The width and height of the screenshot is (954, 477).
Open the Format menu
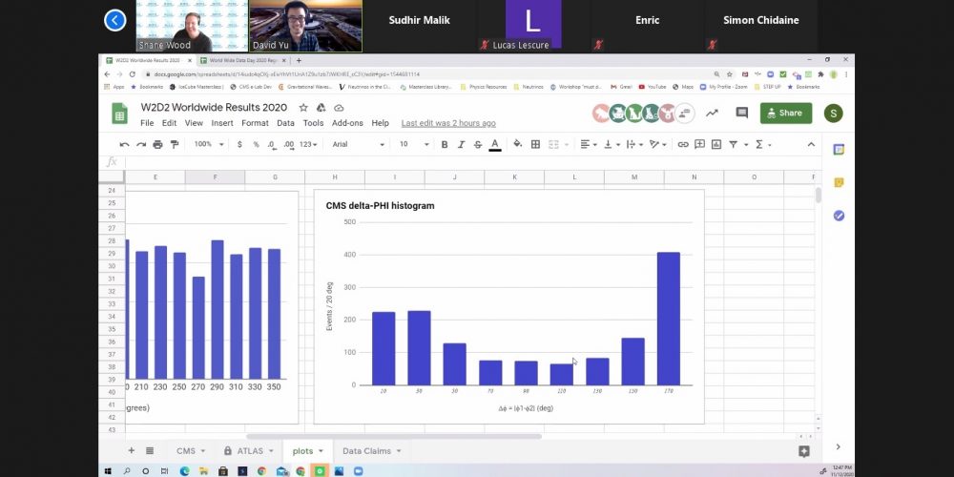pos(255,123)
